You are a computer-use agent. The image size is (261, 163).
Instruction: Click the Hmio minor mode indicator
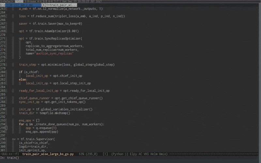click(x=162, y=154)
